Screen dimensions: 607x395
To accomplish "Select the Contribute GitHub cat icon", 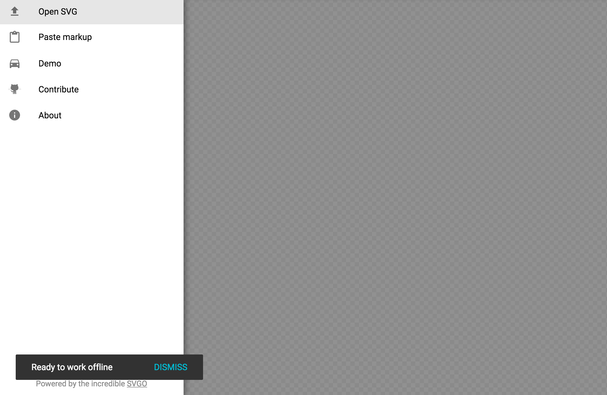I will click(x=15, y=89).
